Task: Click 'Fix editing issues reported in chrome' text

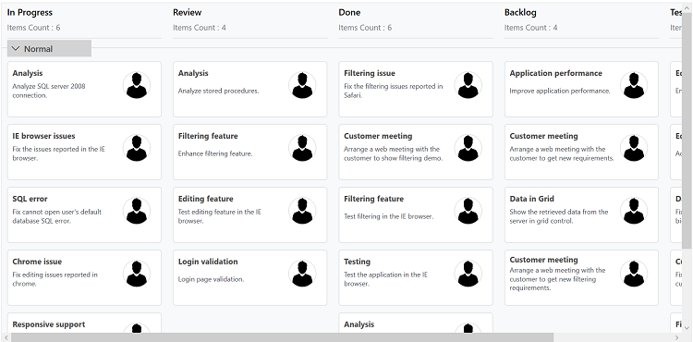Action: point(55,279)
